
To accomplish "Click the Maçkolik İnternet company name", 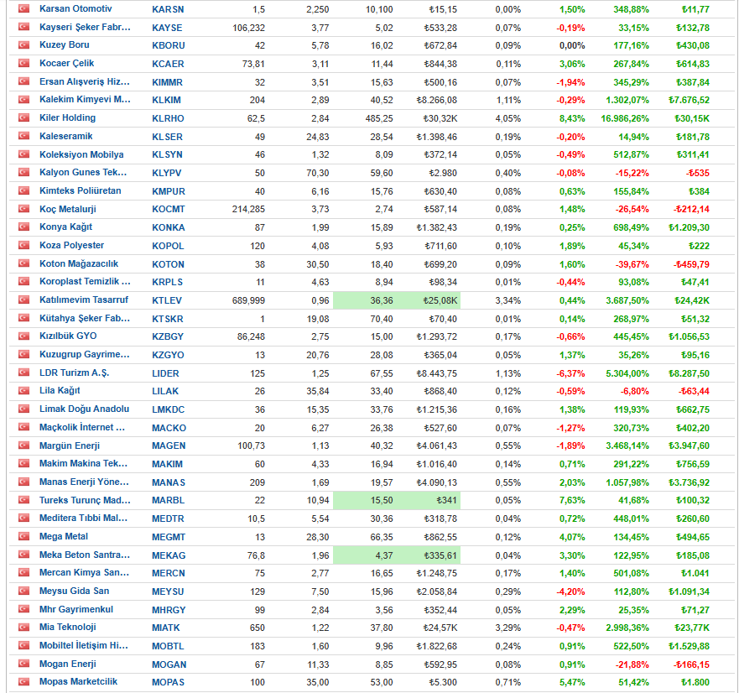I will (82, 427).
